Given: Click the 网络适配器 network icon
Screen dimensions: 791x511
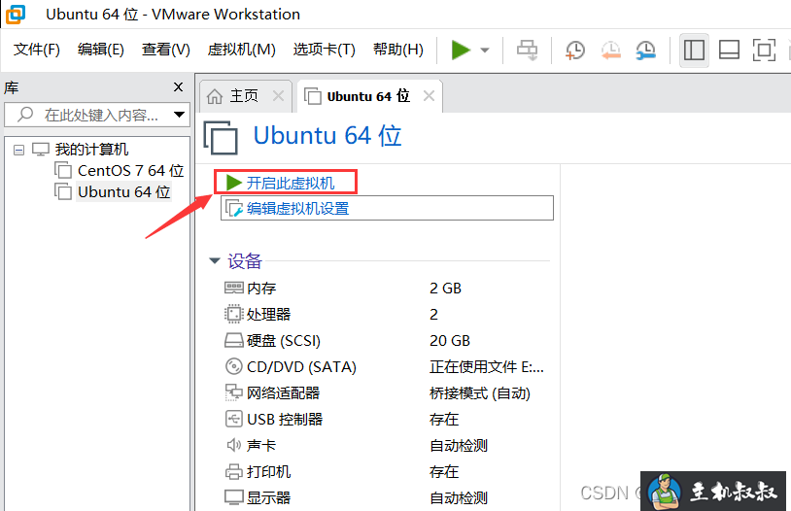Looking at the screenshot, I should click(233, 392).
